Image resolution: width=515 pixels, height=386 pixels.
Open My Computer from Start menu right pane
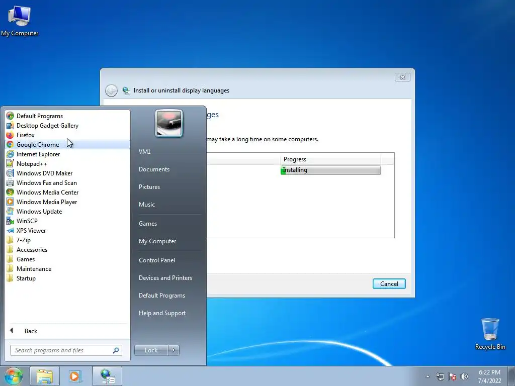(168, 241)
